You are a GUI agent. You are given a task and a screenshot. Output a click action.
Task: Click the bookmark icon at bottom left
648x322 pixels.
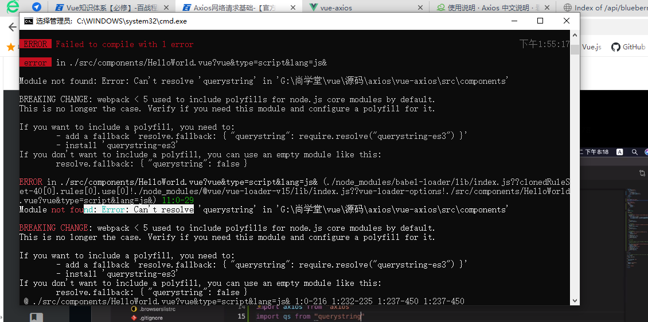[36, 317]
